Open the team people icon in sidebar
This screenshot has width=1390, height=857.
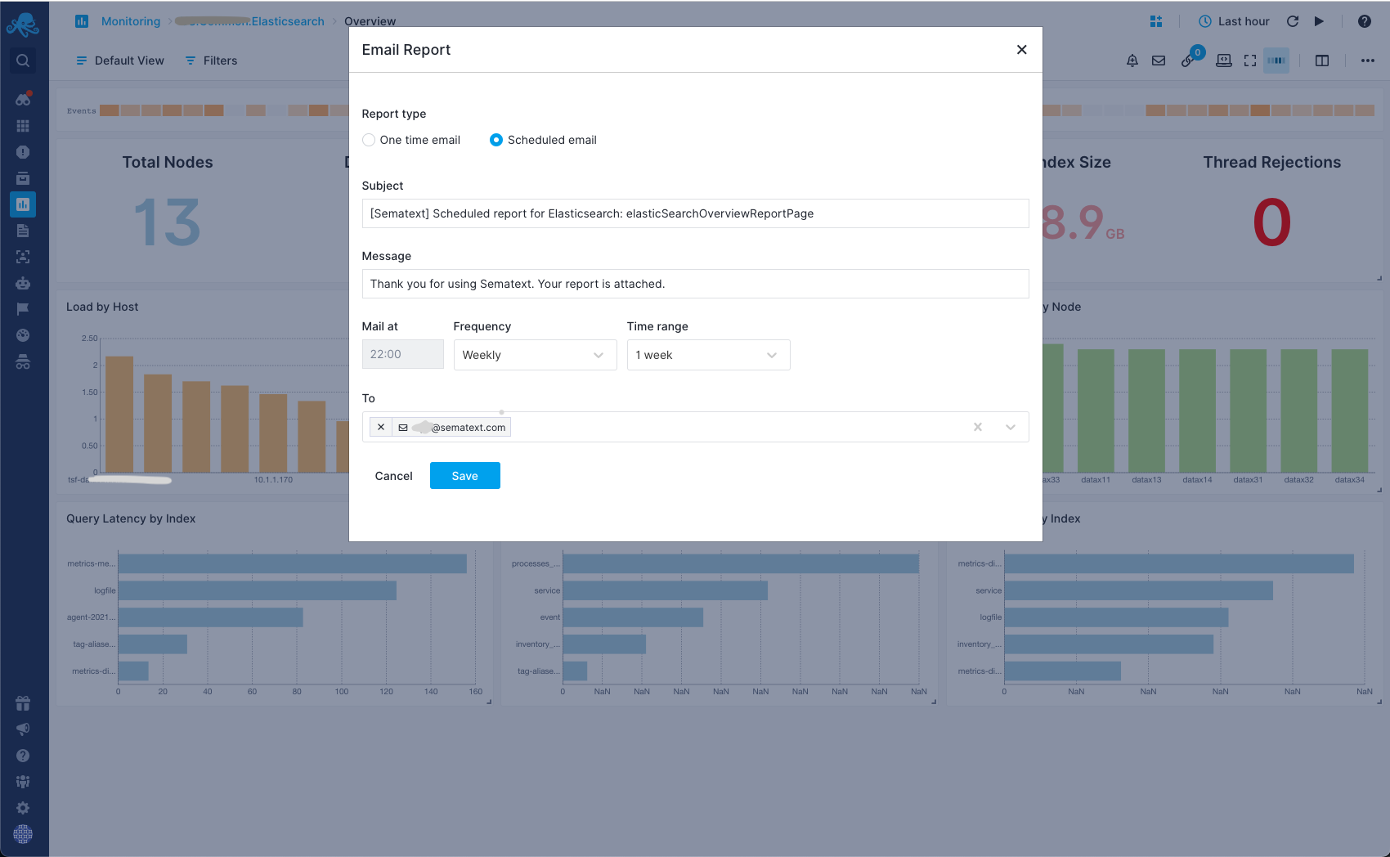click(23, 782)
